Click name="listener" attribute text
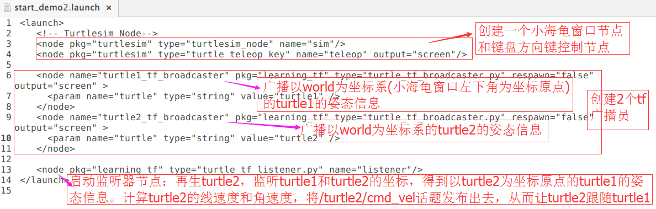Viewport: 656px width, 209px height. (371, 169)
